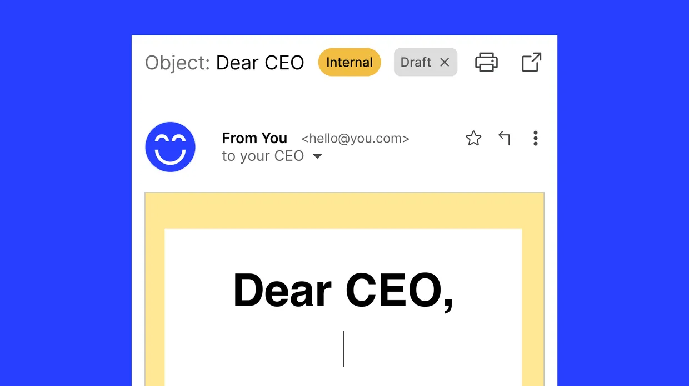Screen dimensions: 689x386
Task: Star this email from You
Action: (473, 138)
